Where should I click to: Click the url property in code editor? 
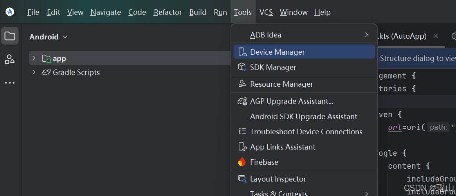[x=395, y=127]
